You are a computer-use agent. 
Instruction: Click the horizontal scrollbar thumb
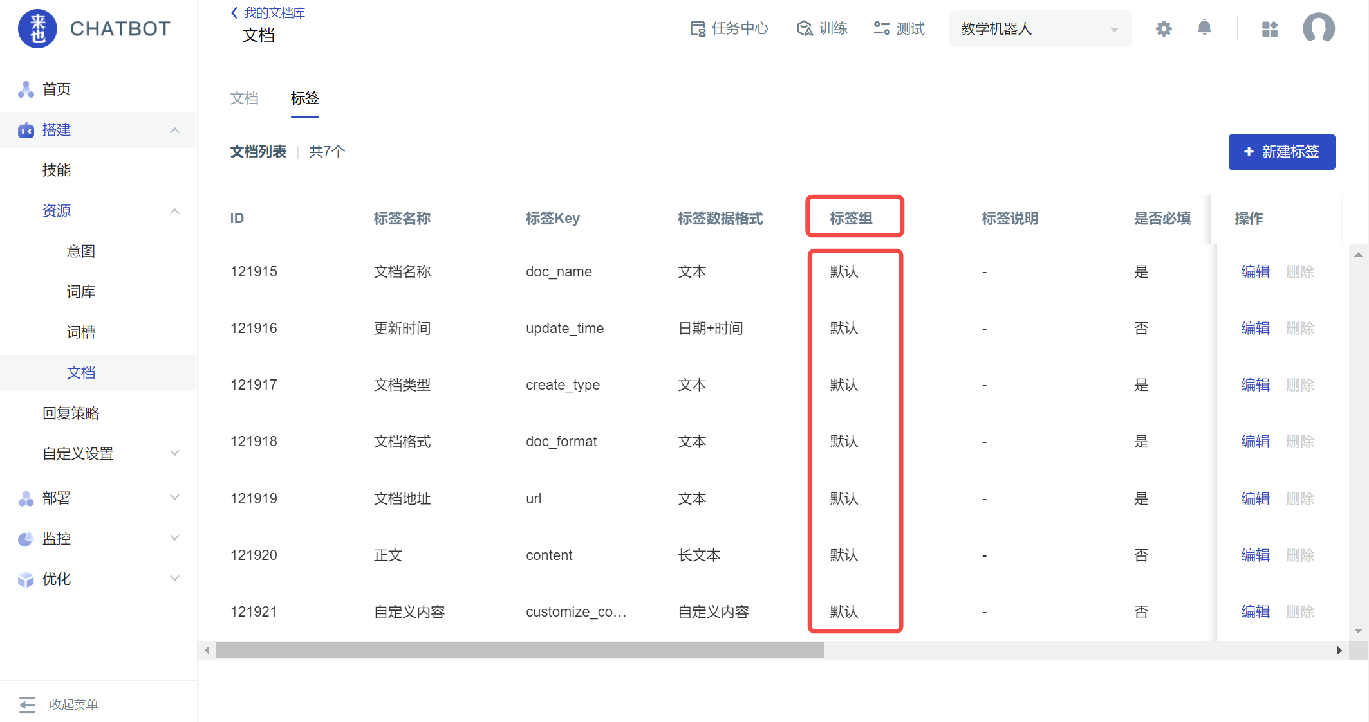click(x=520, y=651)
